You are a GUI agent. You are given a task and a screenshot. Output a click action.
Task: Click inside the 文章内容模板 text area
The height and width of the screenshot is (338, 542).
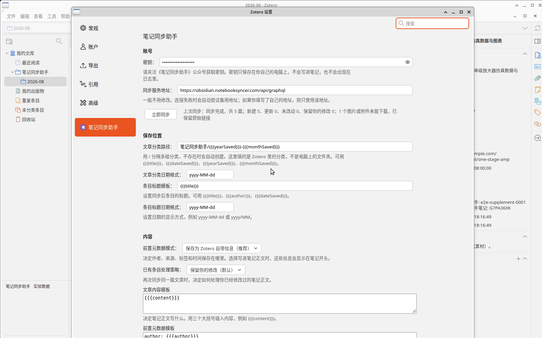click(x=279, y=304)
